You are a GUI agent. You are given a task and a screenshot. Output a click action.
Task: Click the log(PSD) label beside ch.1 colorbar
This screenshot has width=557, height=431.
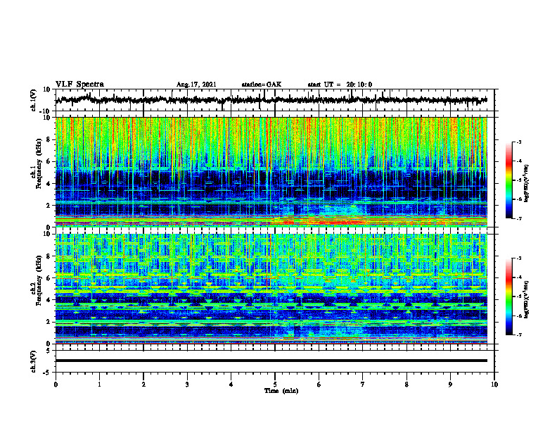(527, 184)
